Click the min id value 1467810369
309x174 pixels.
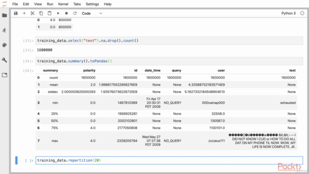click(x=127, y=103)
